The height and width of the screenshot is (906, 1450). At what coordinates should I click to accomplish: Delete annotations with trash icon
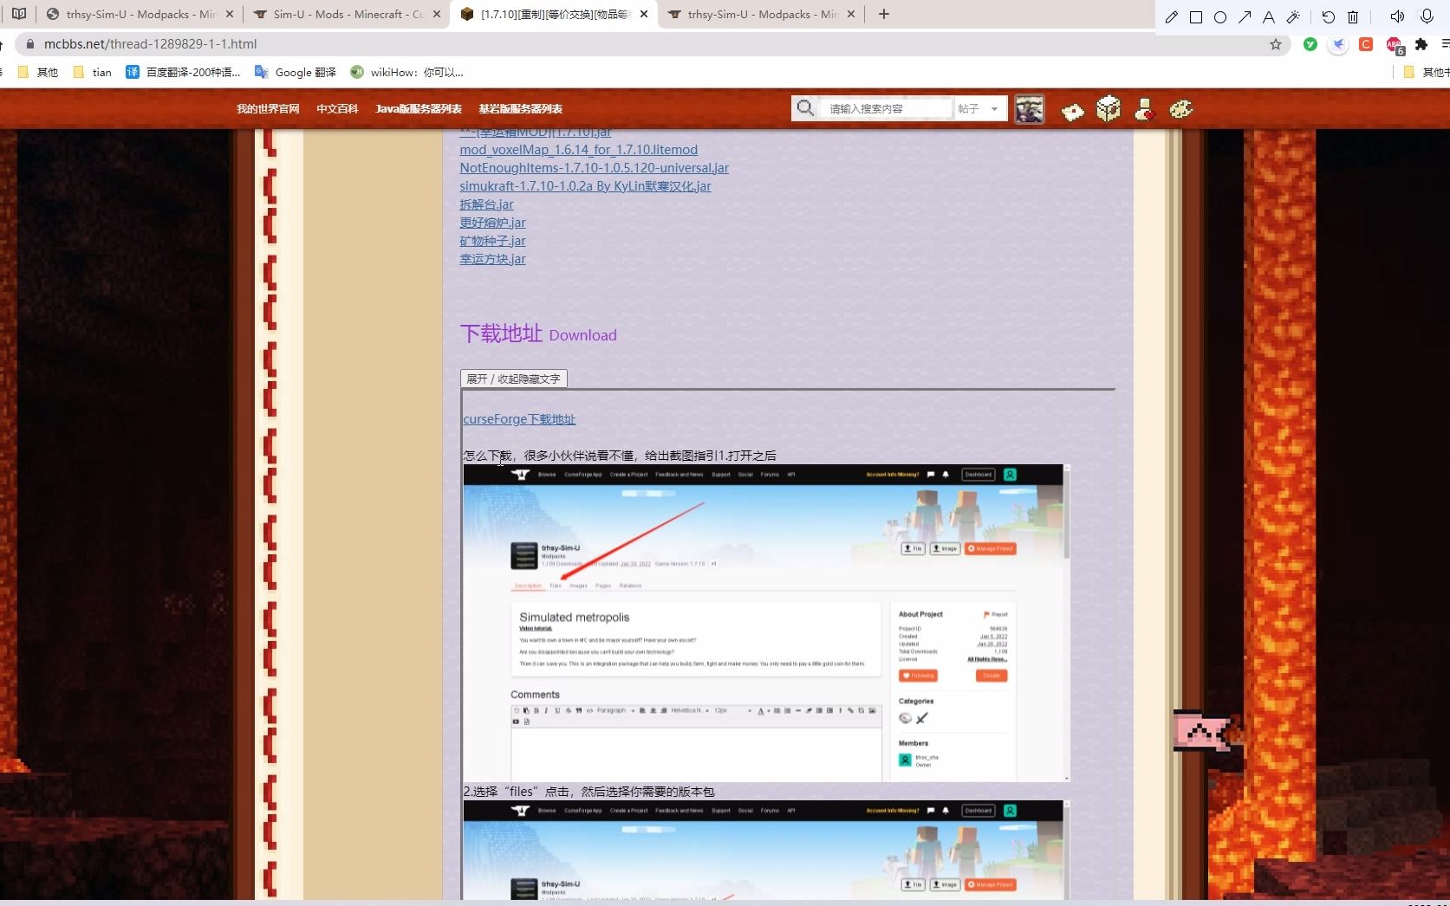coord(1353,16)
